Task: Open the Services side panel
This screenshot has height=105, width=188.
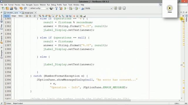Action: coord(1,18)
